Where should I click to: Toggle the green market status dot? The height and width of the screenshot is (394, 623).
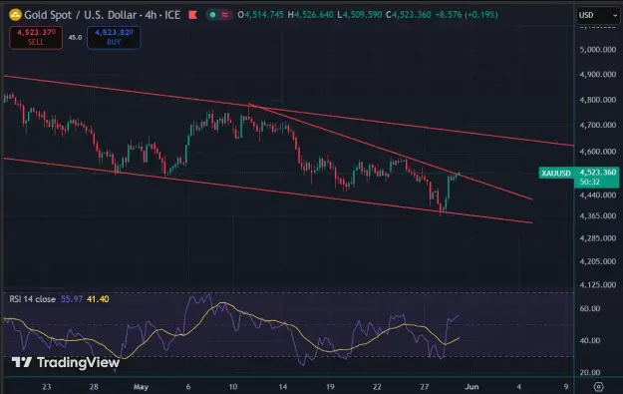click(x=212, y=15)
